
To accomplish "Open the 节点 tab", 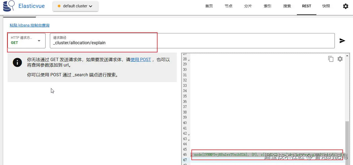I will (x=229, y=6).
